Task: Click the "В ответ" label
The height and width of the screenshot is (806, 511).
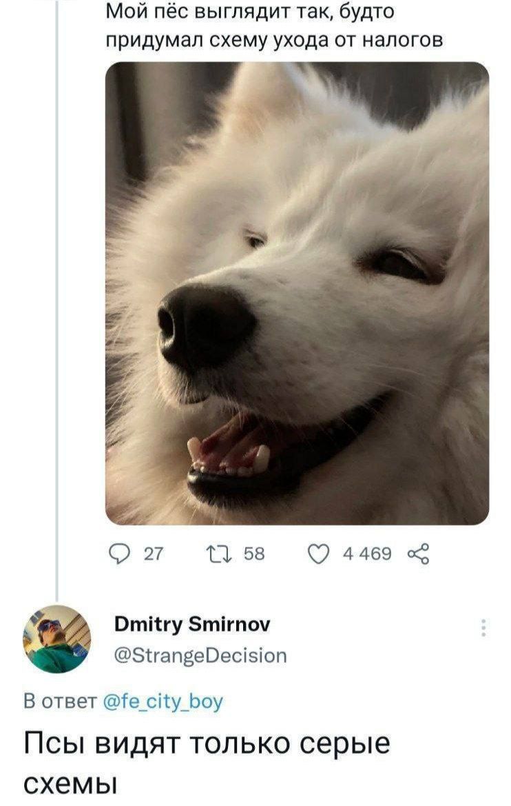Action: pyautogui.click(x=61, y=702)
